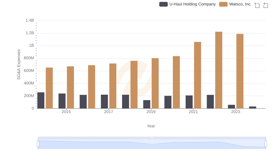Select the Watsco bar for 2021
272x157 pixels.
[x=198, y=75]
